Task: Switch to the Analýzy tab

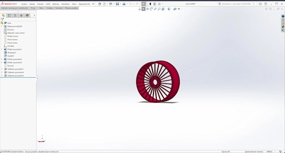Action: [x=50, y=8]
